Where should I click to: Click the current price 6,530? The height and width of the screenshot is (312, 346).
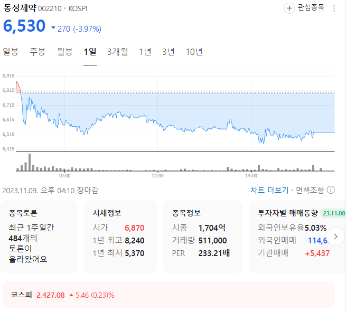(x=24, y=26)
